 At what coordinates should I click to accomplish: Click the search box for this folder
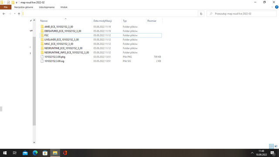tap(242, 14)
